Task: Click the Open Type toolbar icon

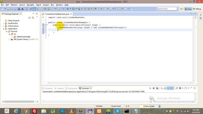Action: pos(95,9)
